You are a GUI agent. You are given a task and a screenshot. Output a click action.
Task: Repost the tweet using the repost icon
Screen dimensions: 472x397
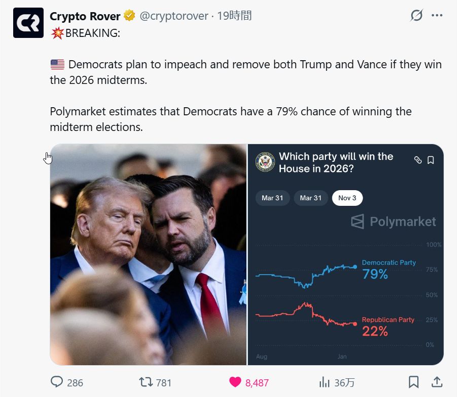pos(146,382)
